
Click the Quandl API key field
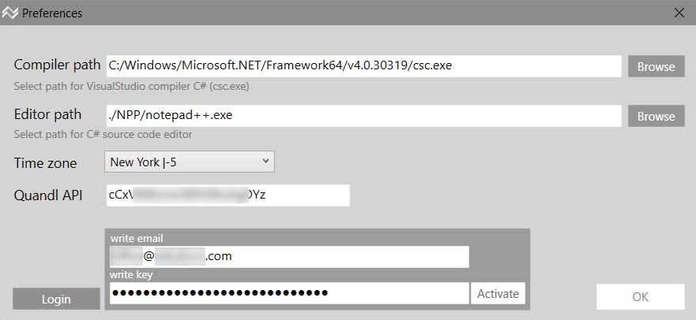point(228,195)
